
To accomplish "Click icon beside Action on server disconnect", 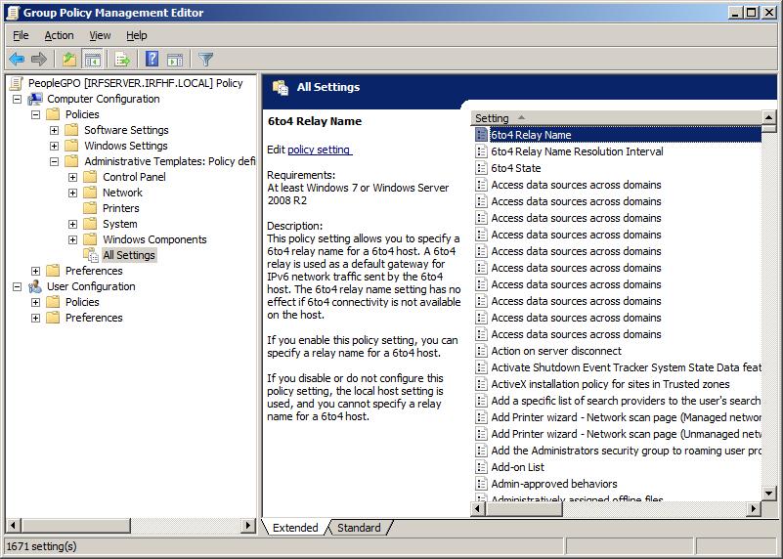I will click(481, 351).
